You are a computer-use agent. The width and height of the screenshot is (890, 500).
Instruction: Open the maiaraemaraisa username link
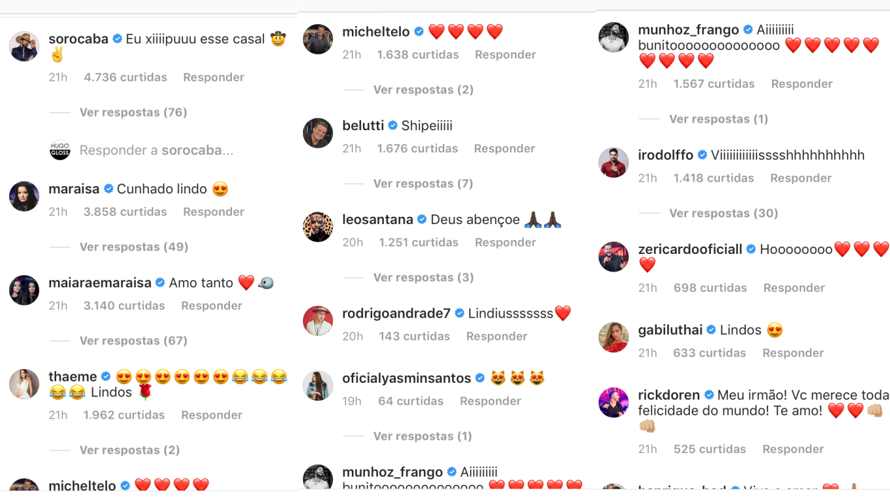click(100, 283)
